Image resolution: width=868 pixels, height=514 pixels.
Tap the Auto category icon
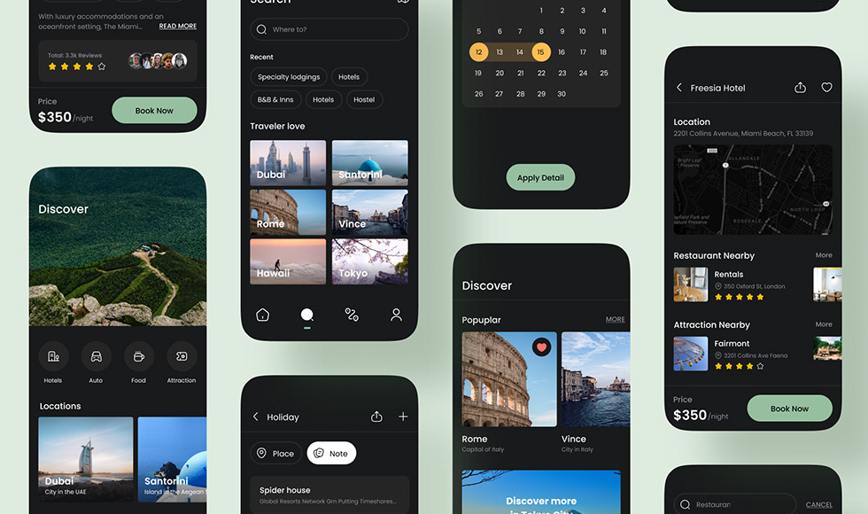(x=96, y=356)
